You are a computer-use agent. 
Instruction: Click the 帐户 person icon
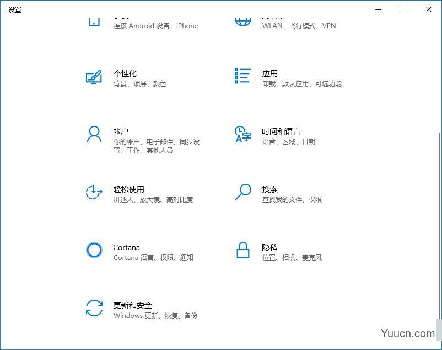(x=94, y=134)
